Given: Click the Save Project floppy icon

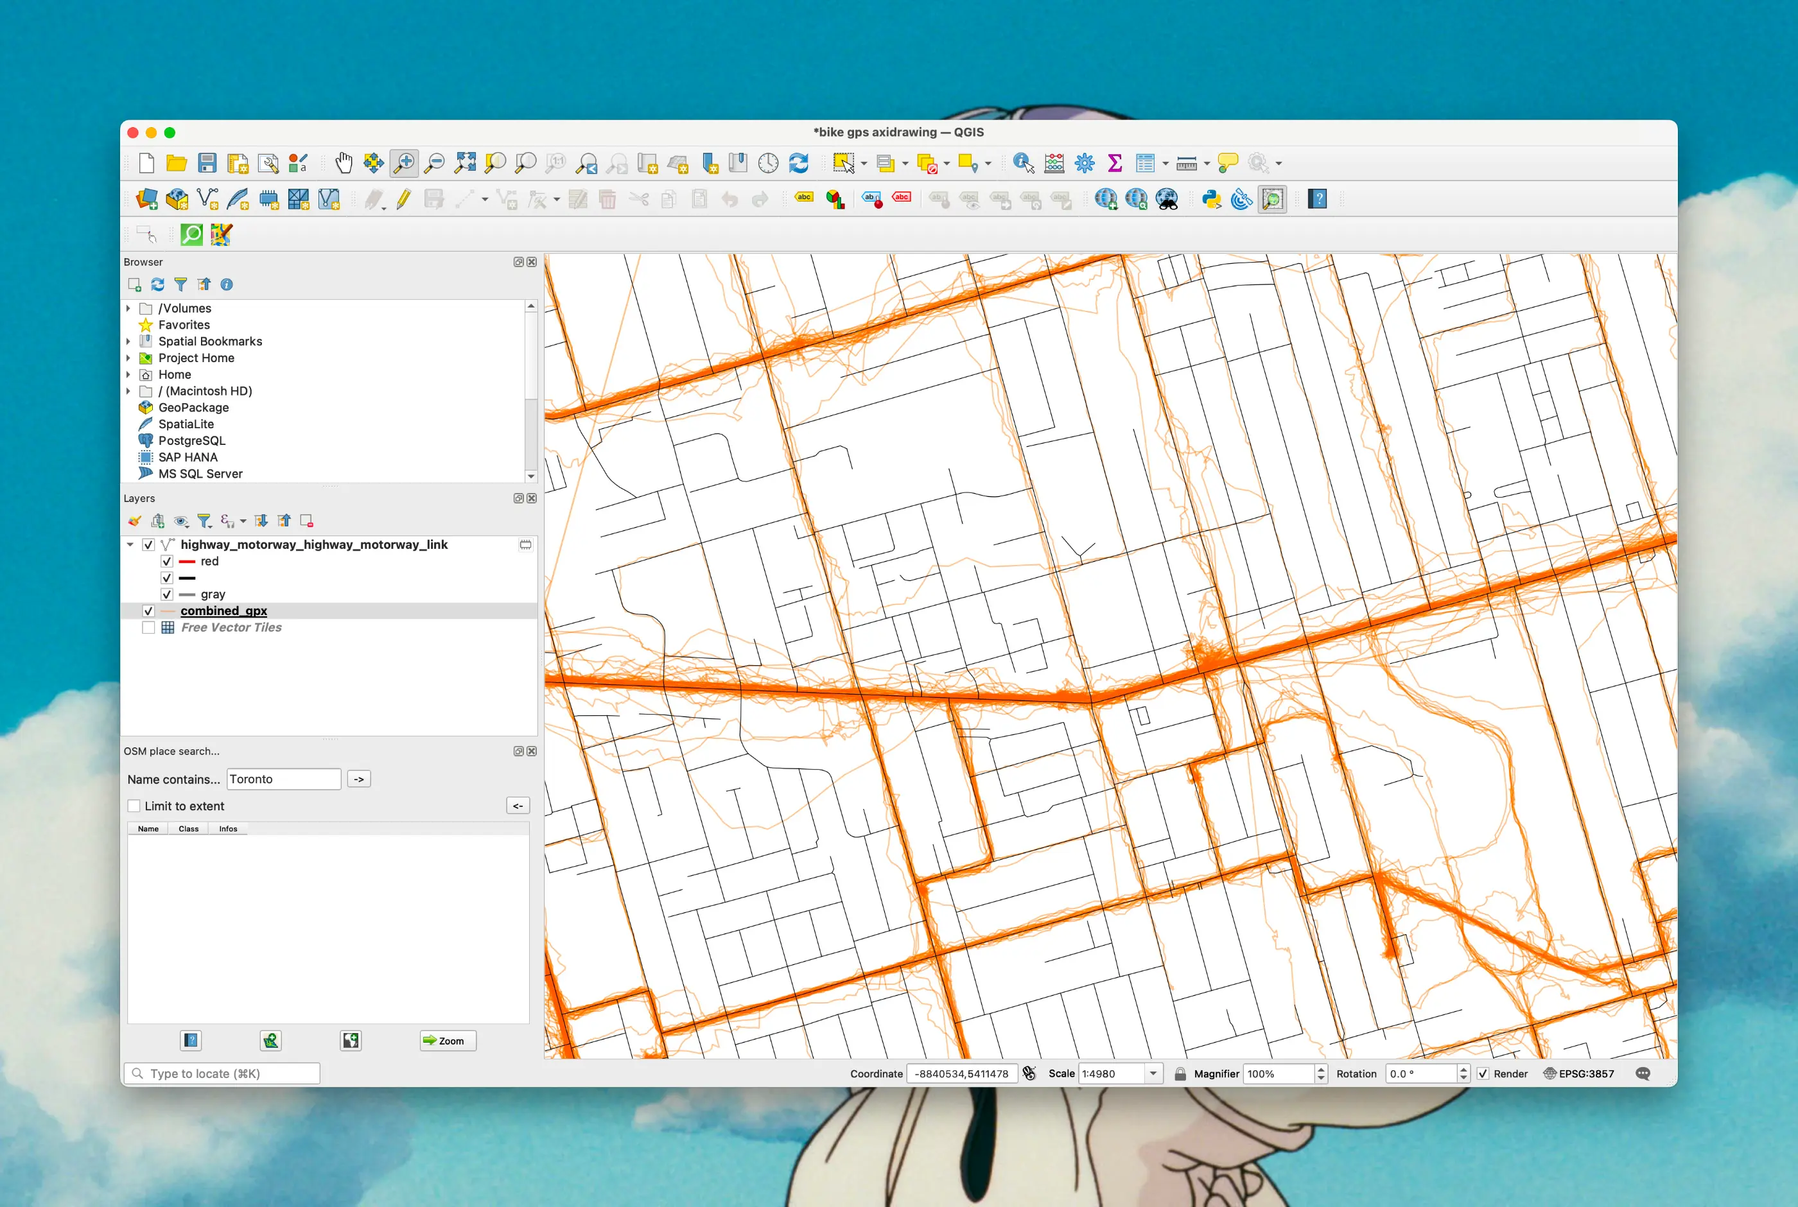Looking at the screenshot, I should point(207,163).
